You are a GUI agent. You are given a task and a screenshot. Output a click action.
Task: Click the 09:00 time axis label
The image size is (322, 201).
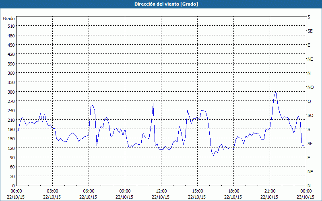125,191
